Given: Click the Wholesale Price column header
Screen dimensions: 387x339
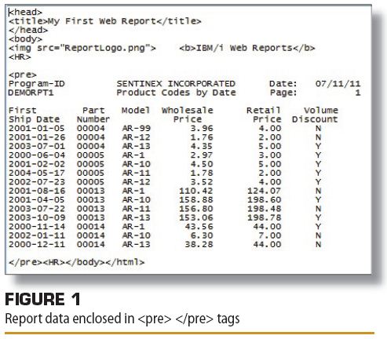Looking at the screenshot, I should click(188, 115).
